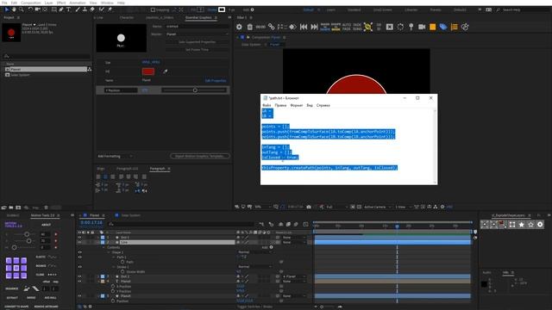
Task: Click Set Poster Time button
Action: pos(198,50)
